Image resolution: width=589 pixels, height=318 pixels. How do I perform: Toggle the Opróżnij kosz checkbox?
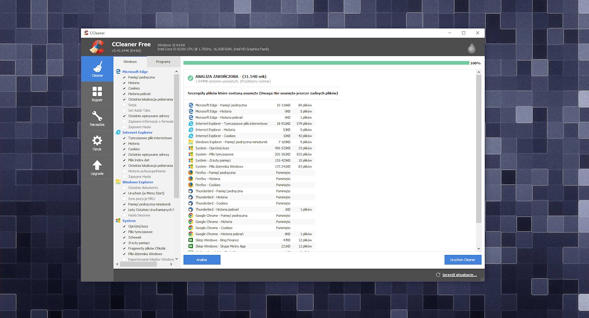[124, 226]
